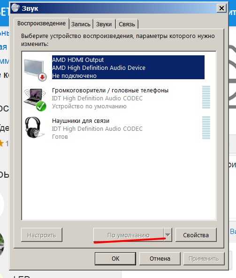Click the headphones icon for Наушники для связи

coord(34,128)
